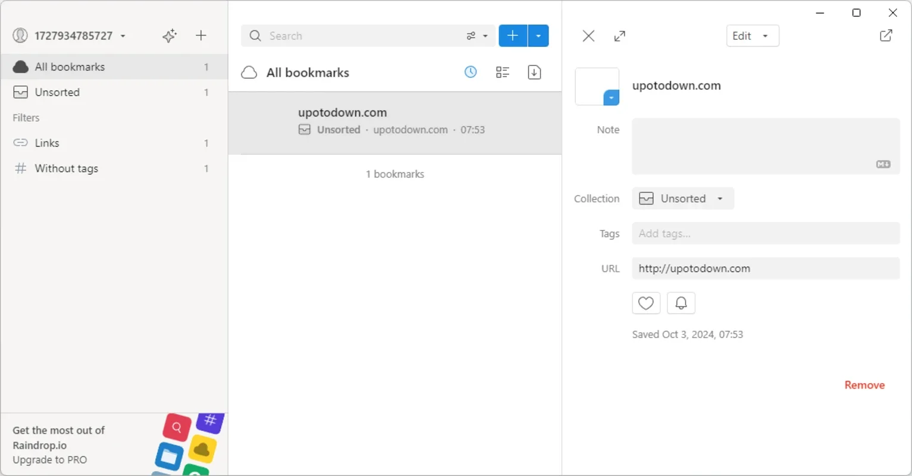This screenshot has width=912, height=476.
Task: Click the Markdown icon in Note field
Action: 883,164
